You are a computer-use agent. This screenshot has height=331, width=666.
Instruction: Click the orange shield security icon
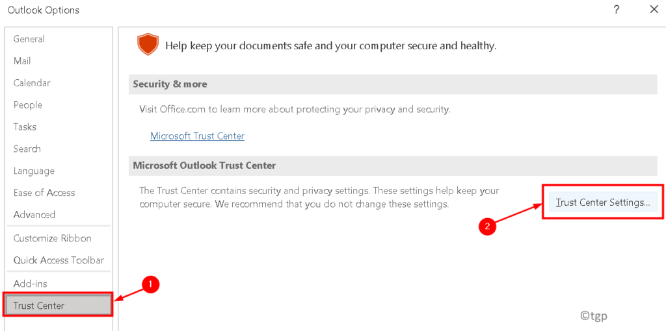[x=148, y=45]
